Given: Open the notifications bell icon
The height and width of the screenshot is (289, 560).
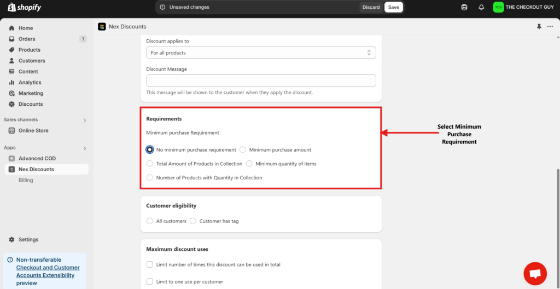Looking at the screenshot, I should point(481,8).
